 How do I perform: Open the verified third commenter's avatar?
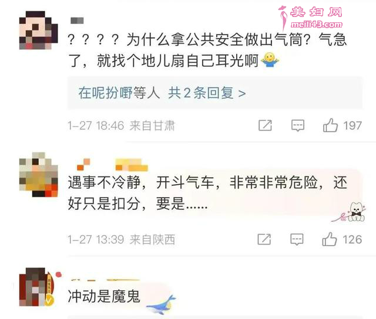coord(36,287)
